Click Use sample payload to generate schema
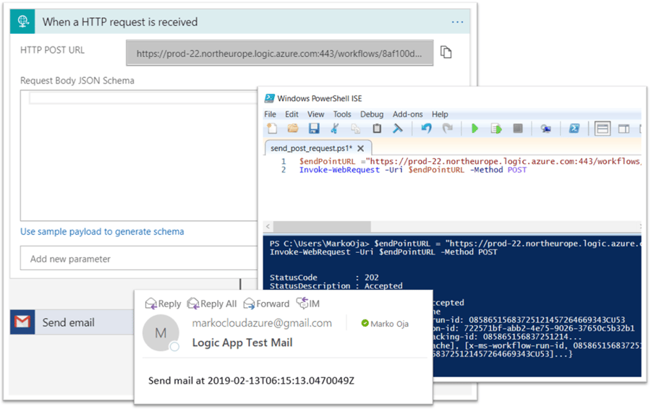The image size is (651, 409). (102, 231)
